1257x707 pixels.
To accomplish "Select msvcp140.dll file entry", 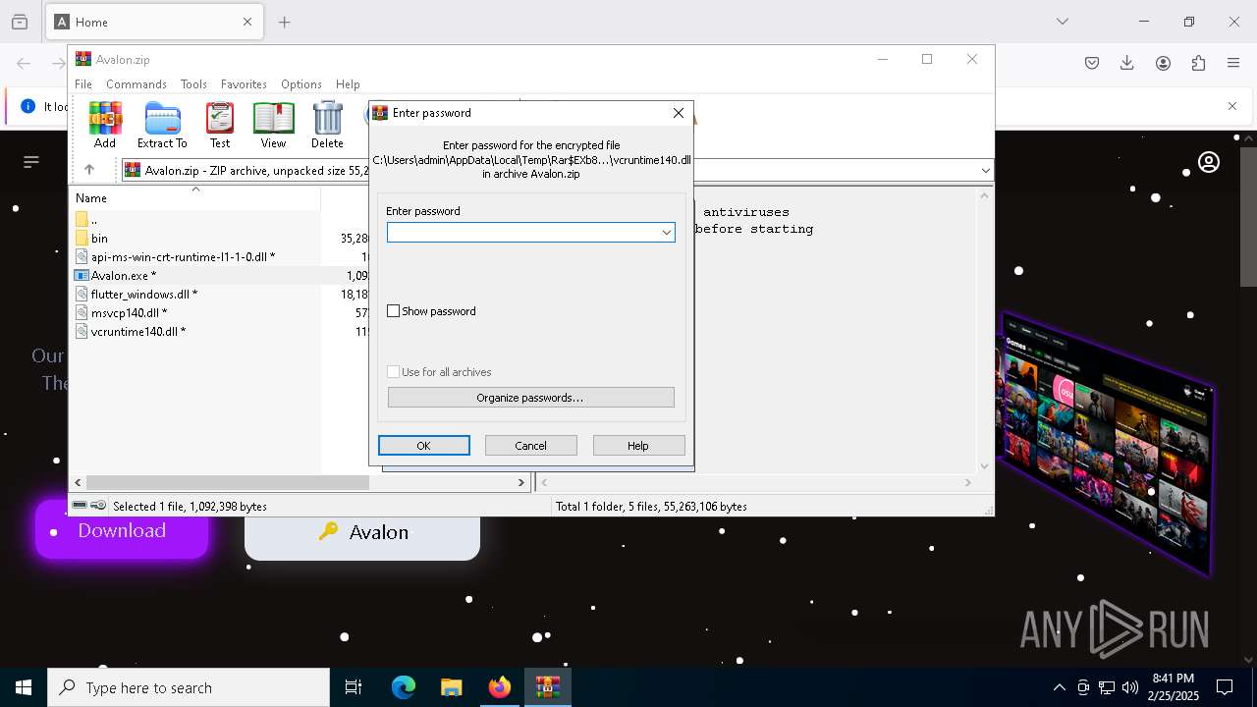I will click(129, 312).
